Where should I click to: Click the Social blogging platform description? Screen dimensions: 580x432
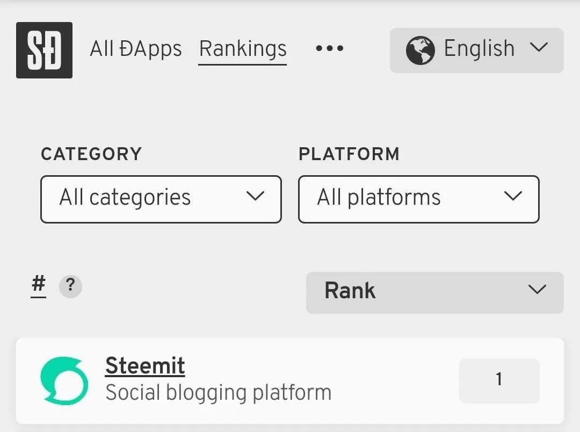point(218,392)
